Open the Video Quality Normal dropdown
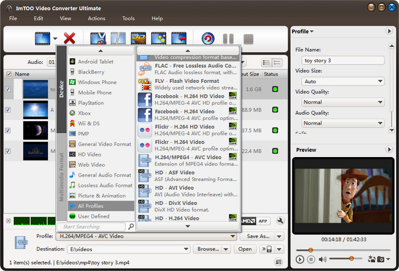Screen dimensions: 399x271 (x=343, y=102)
